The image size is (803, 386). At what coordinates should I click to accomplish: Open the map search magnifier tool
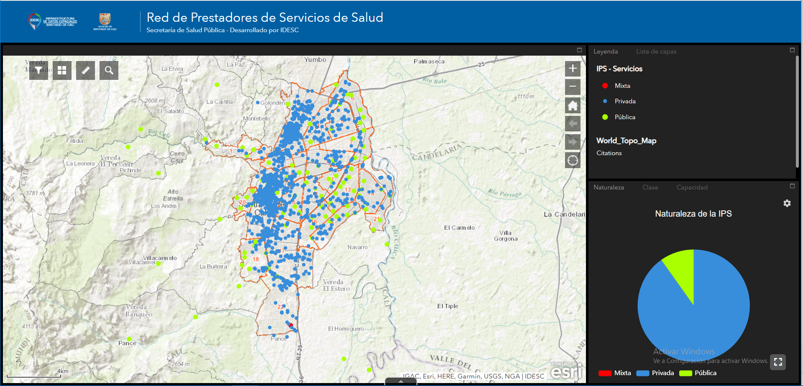point(109,70)
